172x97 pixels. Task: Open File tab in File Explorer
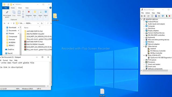click(x=6, y=8)
